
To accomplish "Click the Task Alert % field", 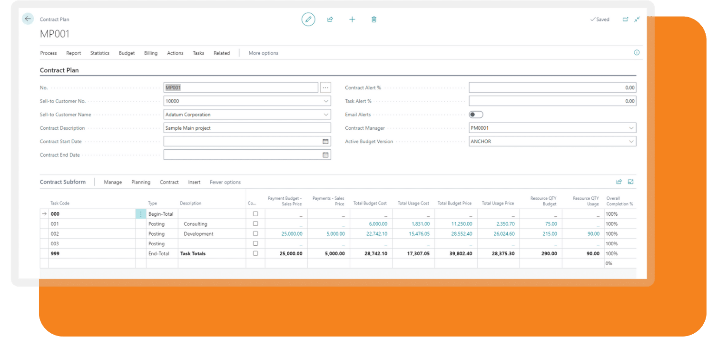I will (552, 101).
